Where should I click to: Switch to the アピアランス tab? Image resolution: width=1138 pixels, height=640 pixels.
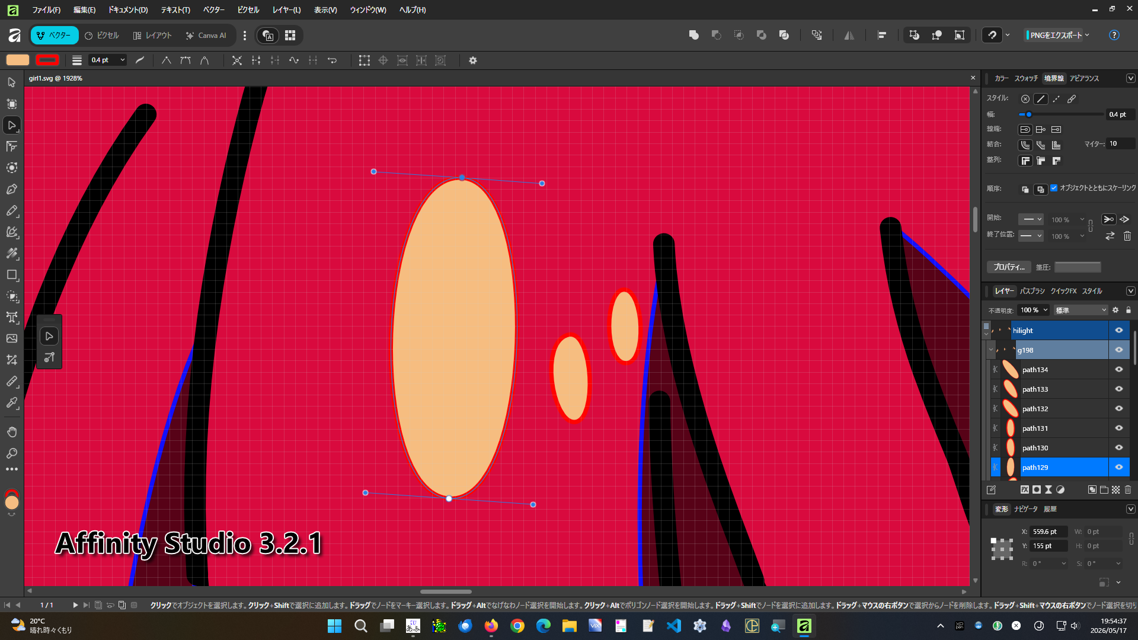click(x=1084, y=79)
